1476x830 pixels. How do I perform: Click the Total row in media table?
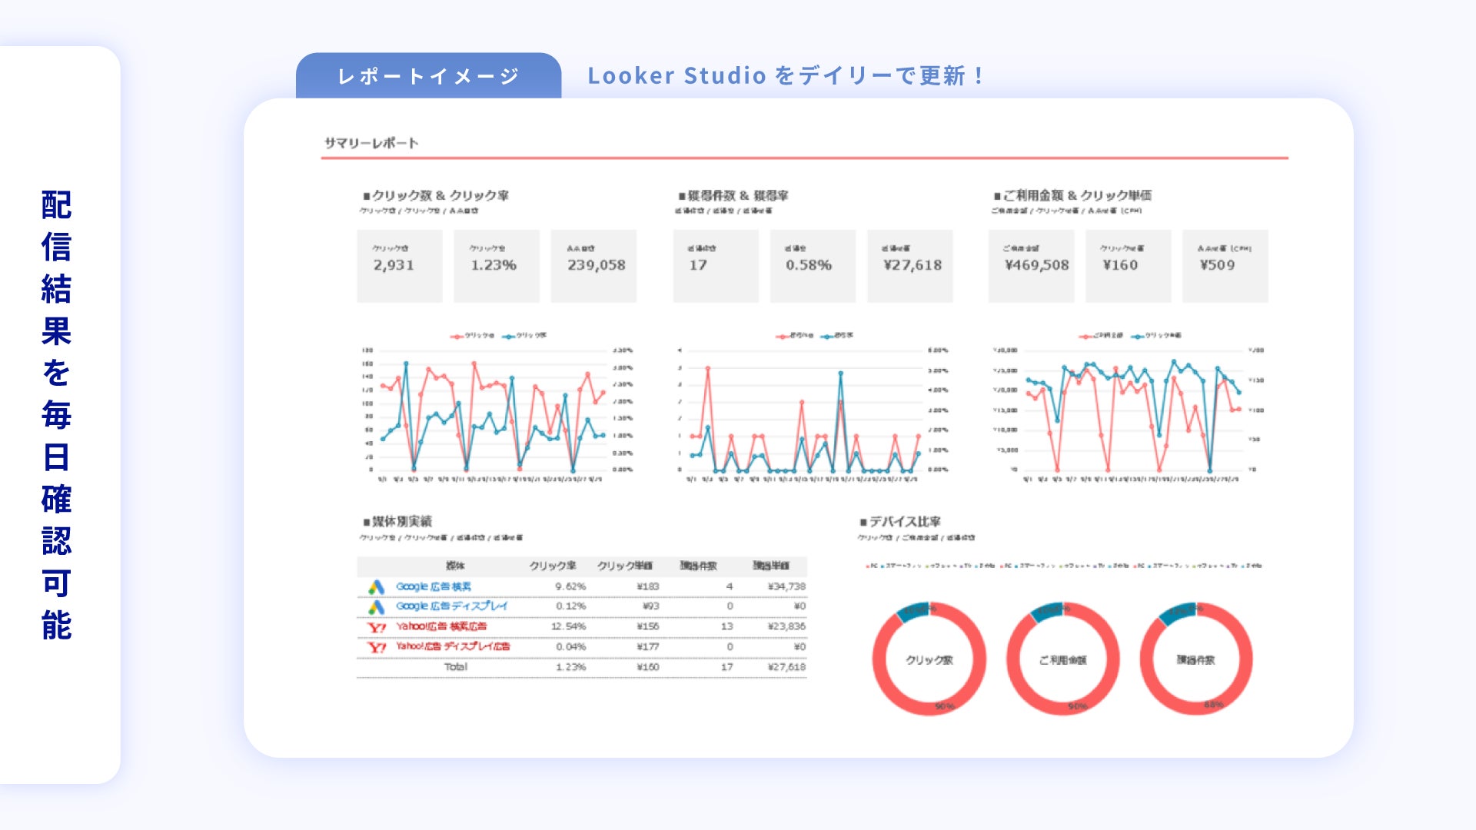coord(456,667)
